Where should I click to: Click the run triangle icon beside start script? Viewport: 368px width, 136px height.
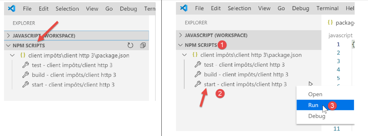(x=311, y=84)
